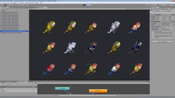Toggle Mute audio in Game view
This screenshot has width=175, height=98.
(137, 9)
